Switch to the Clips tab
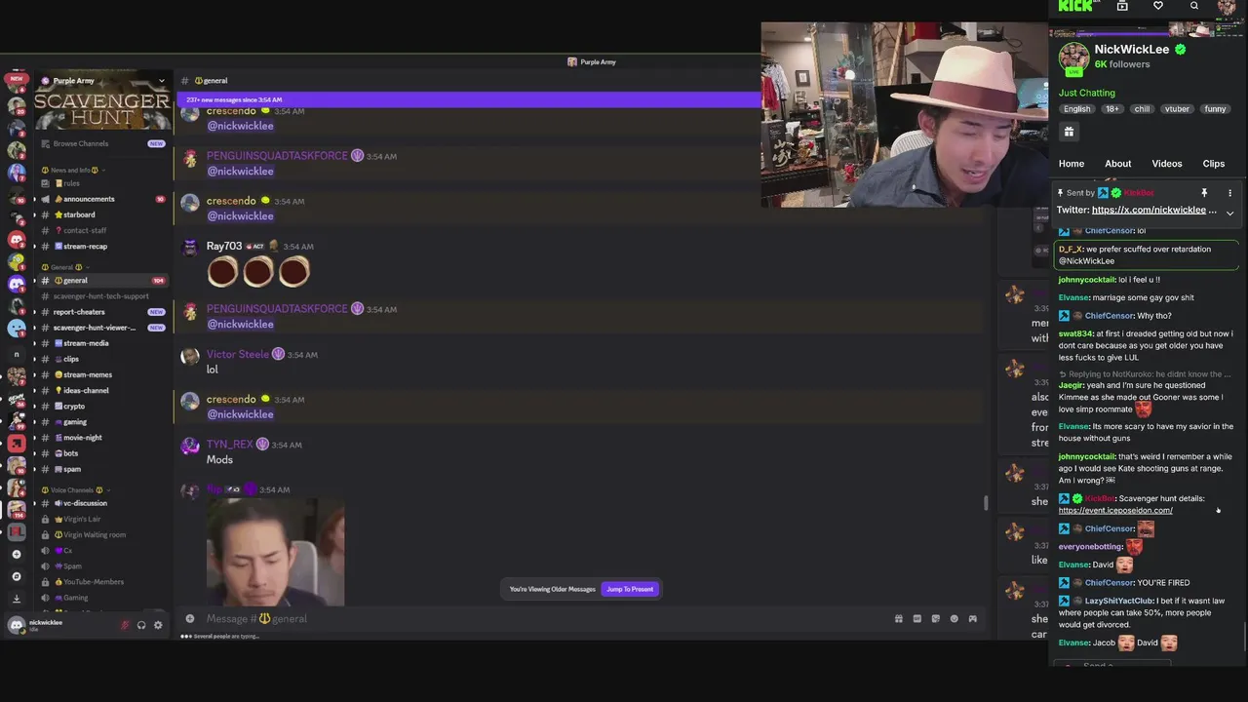Viewport: 1248px width, 702px height. [1214, 164]
